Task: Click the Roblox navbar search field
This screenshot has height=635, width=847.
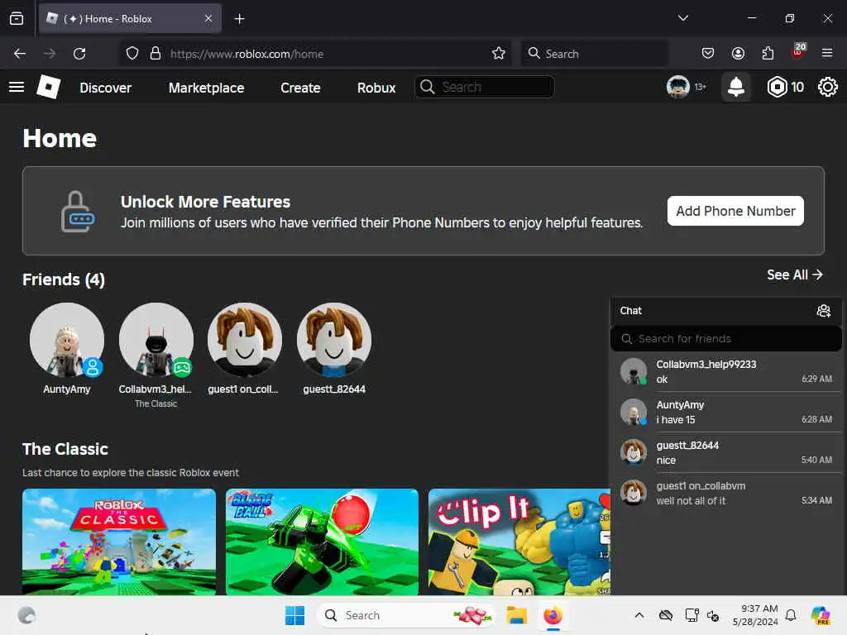Action: (484, 87)
